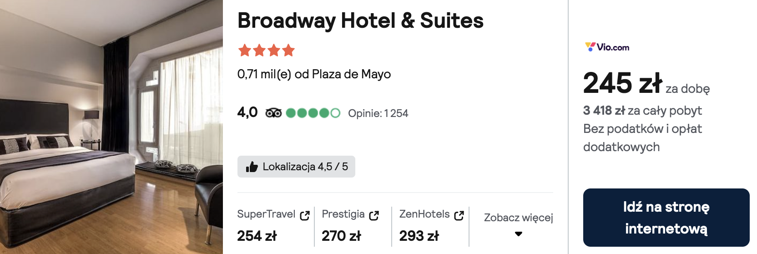Viewport: 757px width, 254px height.
Task: Click the TripAdvisor green rating circles
Action: 313,113
